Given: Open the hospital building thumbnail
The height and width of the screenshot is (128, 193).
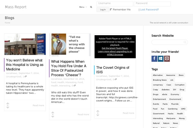Looking at the screenshot, I should pyautogui.click(x=25, y=44).
